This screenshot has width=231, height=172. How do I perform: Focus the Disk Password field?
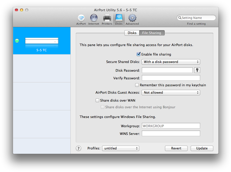[167, 70]
